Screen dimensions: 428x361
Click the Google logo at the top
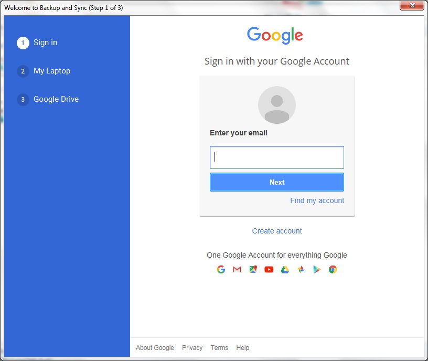[275, 35]
